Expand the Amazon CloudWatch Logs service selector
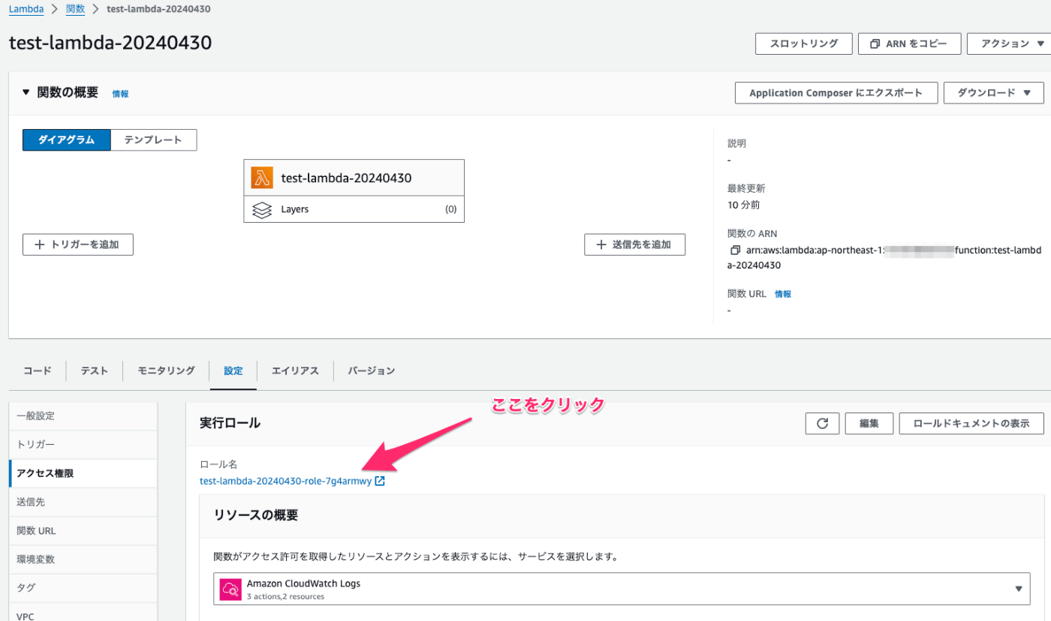1051x621 pixels. tap(622, 589)
